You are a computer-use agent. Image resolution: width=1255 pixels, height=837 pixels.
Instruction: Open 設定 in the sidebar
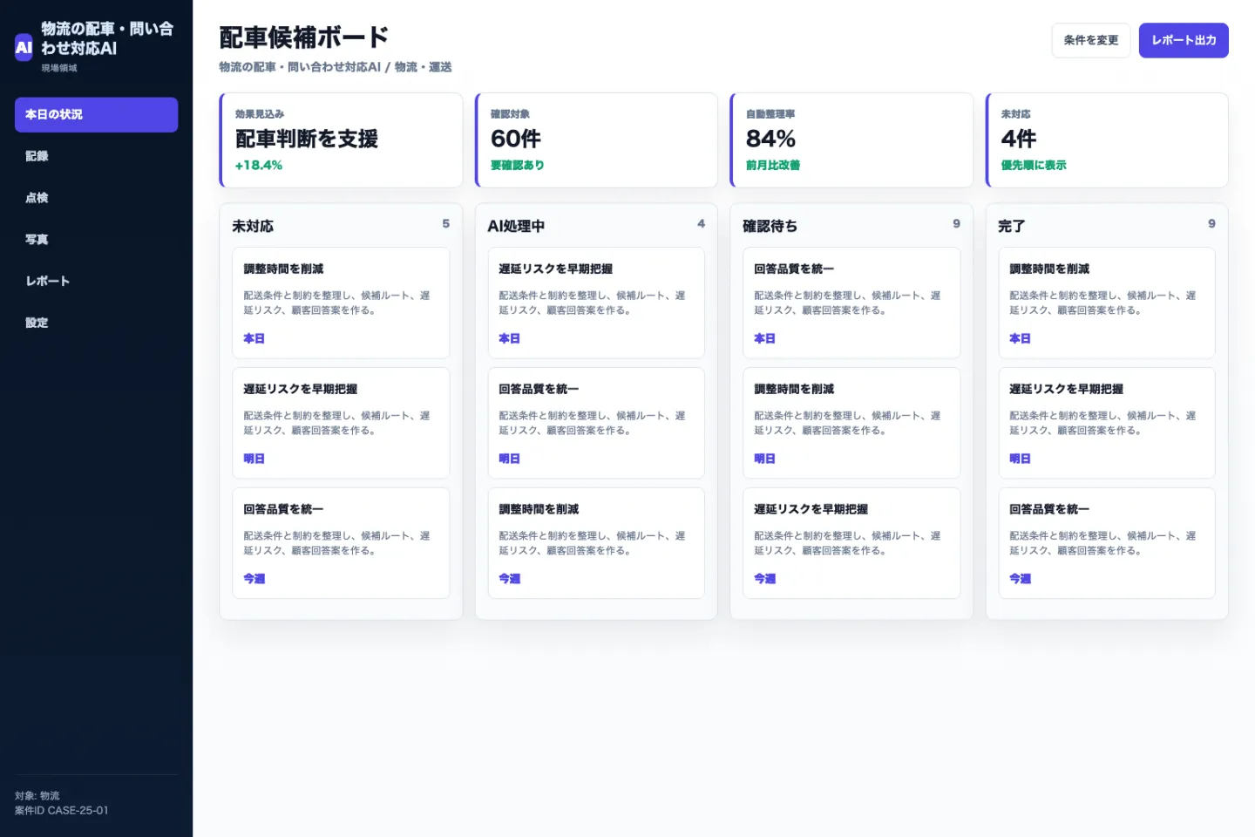click(96, 323)
